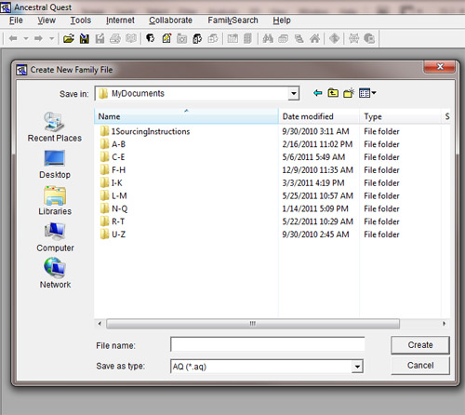Expand the Save in MyDocuments dropdown

293,93
